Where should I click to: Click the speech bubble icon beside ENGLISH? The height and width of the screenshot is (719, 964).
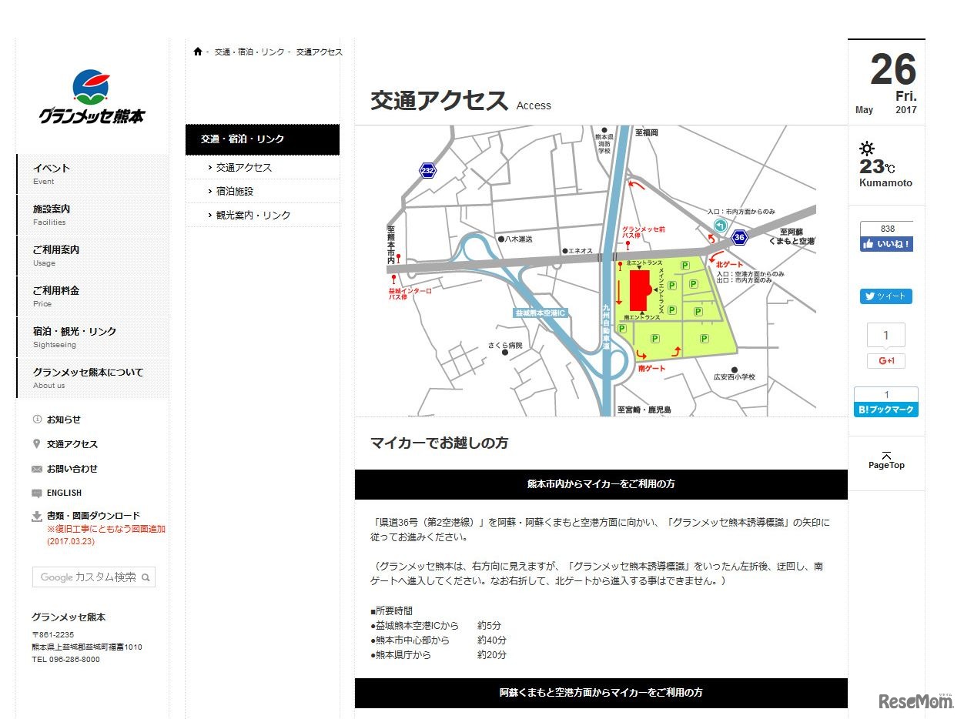38,493
